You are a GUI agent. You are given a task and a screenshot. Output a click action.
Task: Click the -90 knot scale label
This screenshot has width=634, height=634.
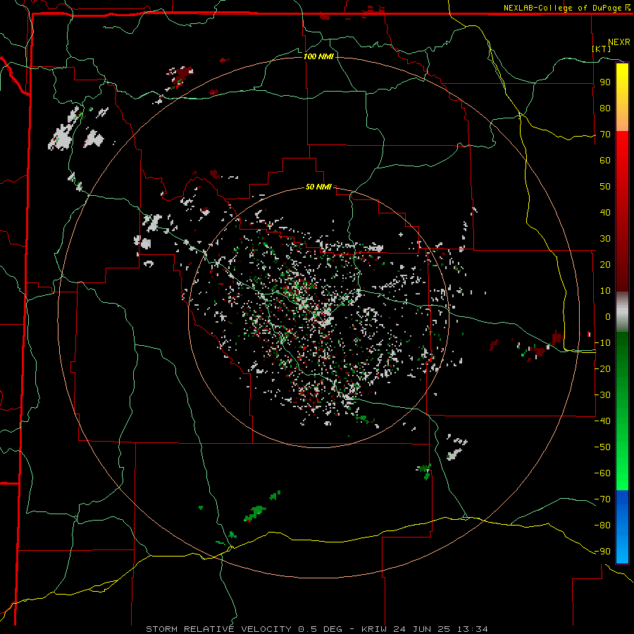pyautogui.click(x=602, y=552)
